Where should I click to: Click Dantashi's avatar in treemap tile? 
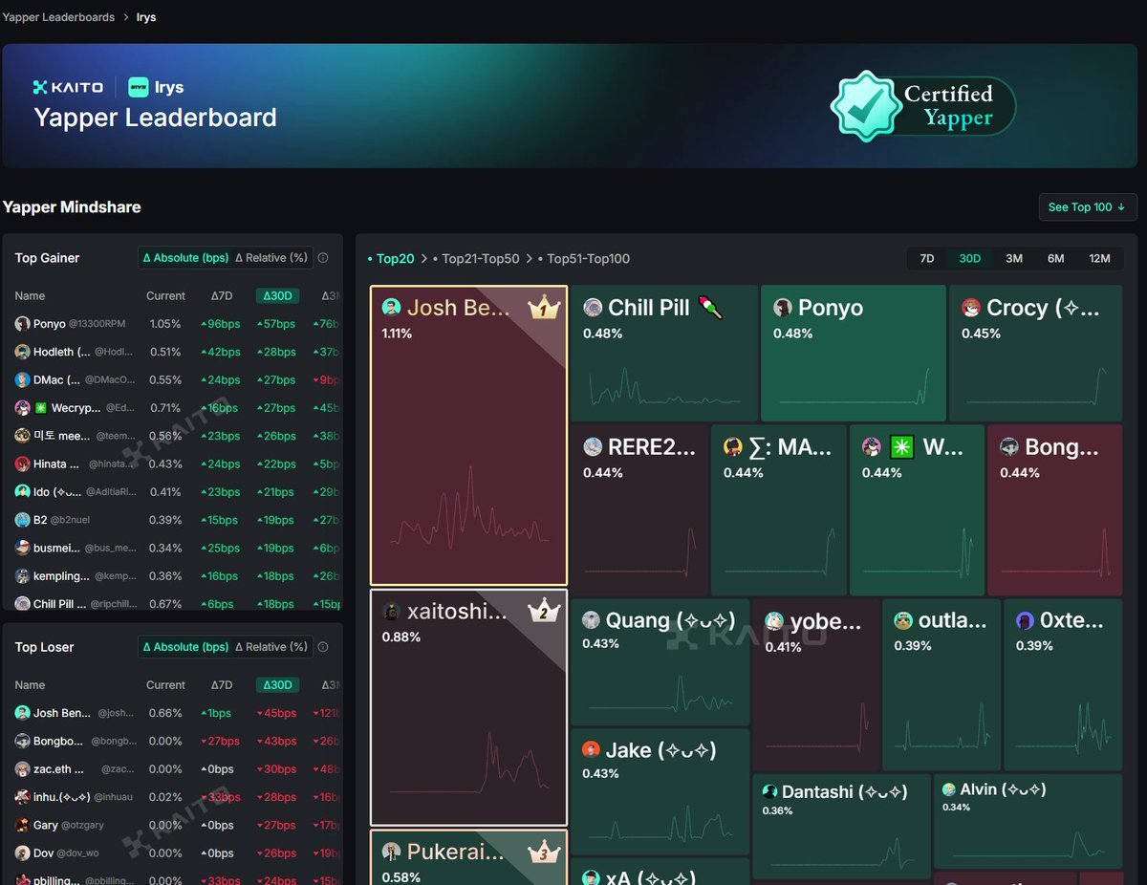tap(769, 791)
